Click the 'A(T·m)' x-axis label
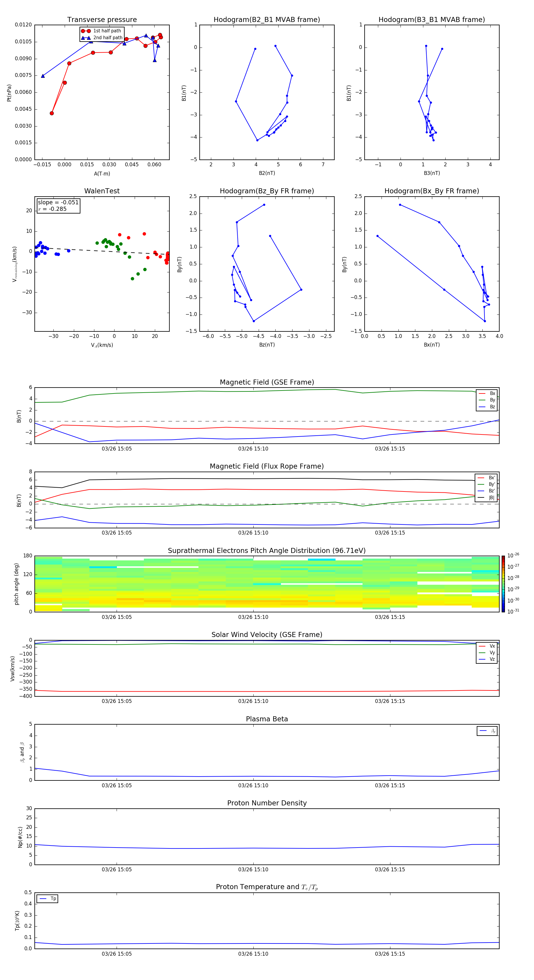Image resolution: width=534 pixels, height=980 pixels. coord(102,173)
